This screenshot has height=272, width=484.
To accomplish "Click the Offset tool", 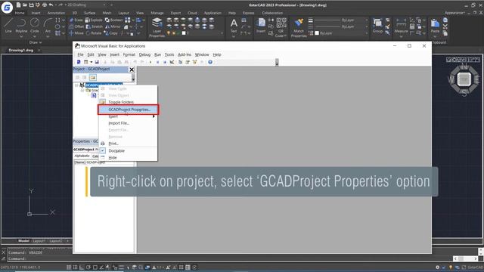I will 76,26.
